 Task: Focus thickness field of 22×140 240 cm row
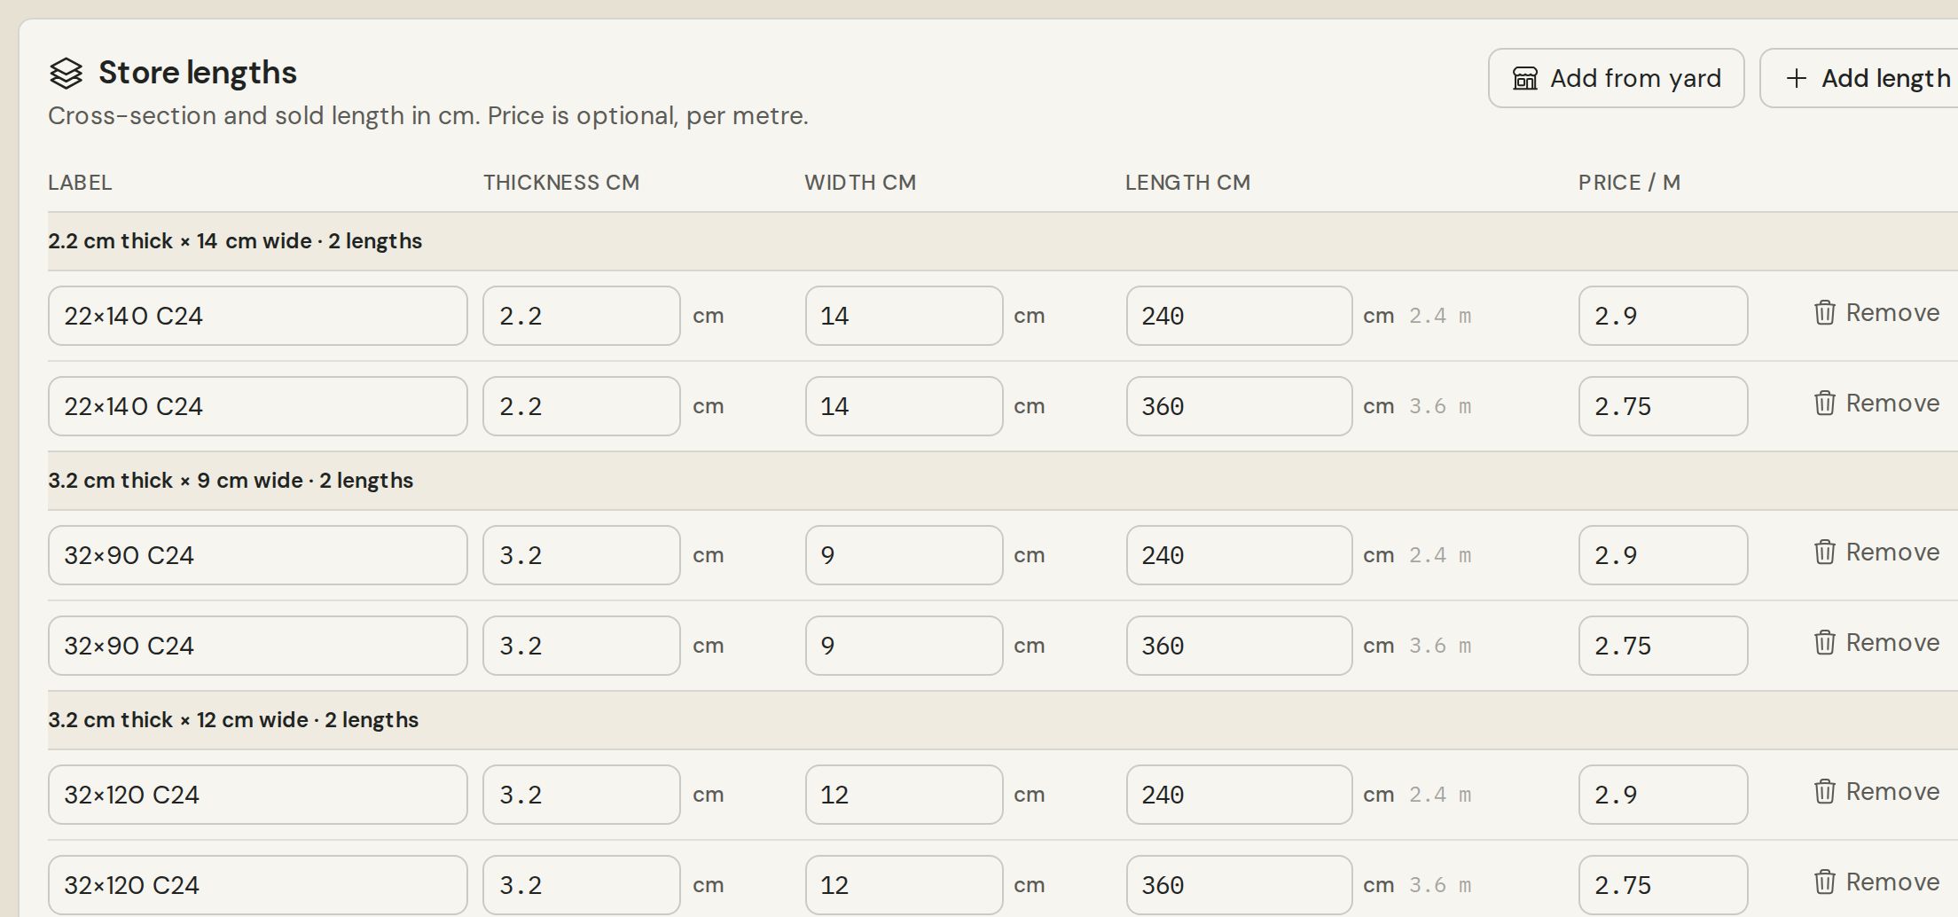pos(581,316)
